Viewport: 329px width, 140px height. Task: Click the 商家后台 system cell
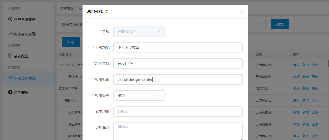(x=262, y=89)
